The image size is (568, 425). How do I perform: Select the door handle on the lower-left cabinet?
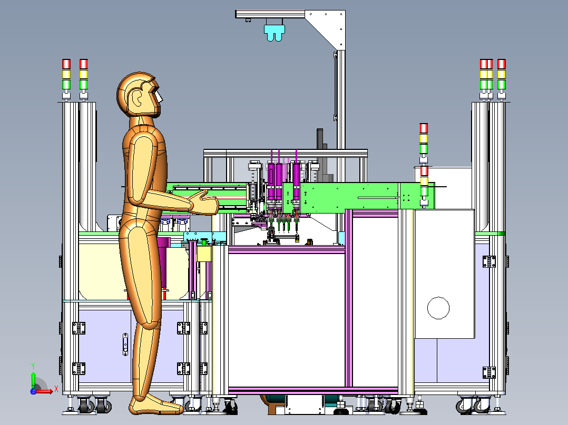pos(125,345)
